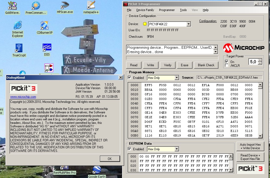Click the Configuration link label
This screenshot has width=270, height=178.
pos(208,21)
